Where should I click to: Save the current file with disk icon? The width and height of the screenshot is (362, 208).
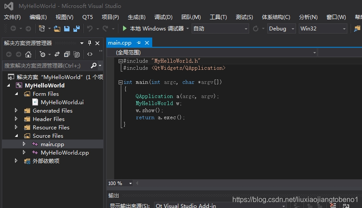[67, 29]
